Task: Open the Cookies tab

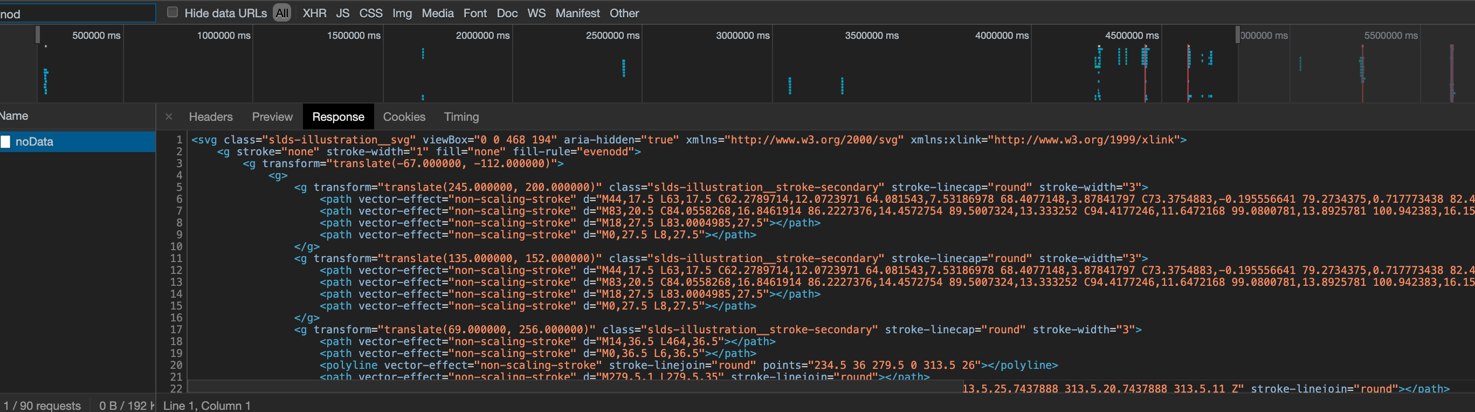Action: pos(404,116)
